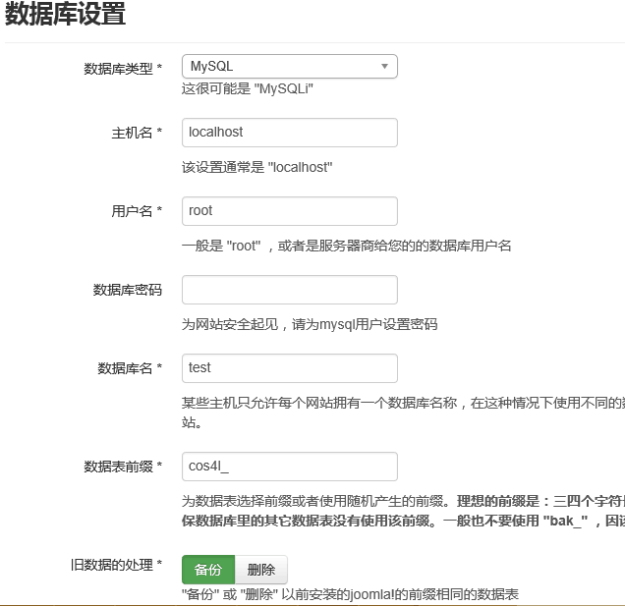This screenshot has width=625, height=606.
Task: Click the hint 这很可能是 "MySQLi"
Action: 247,88
